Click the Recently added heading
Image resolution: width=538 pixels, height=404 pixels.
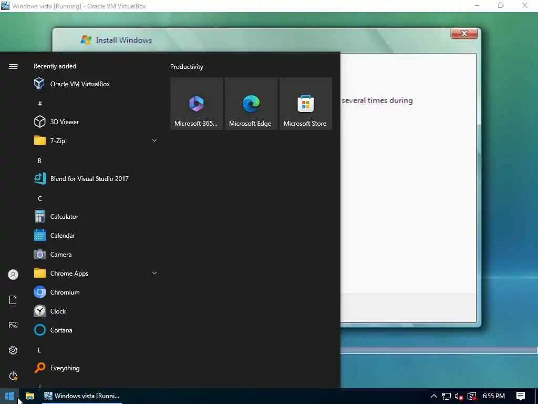(x=55, y=66)
